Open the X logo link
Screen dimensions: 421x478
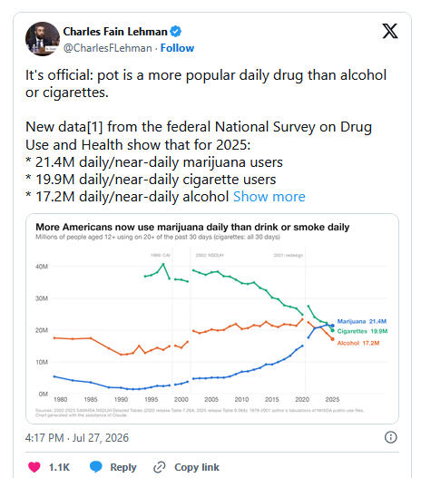coord(390,31)
